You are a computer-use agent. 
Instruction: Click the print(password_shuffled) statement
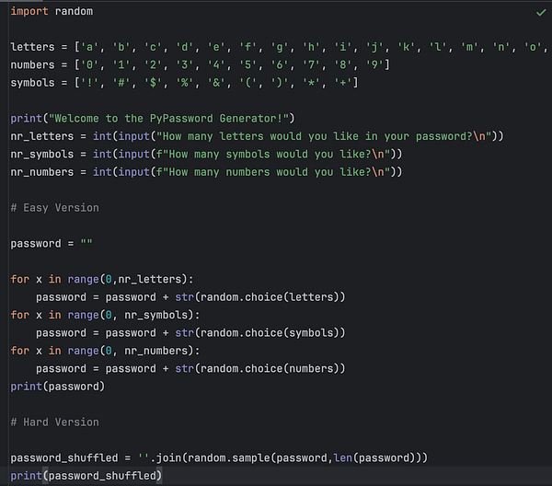pos(86,476)
